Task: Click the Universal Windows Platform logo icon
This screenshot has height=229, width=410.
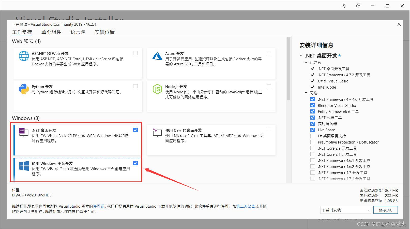Action: click(x=24, y=166)
